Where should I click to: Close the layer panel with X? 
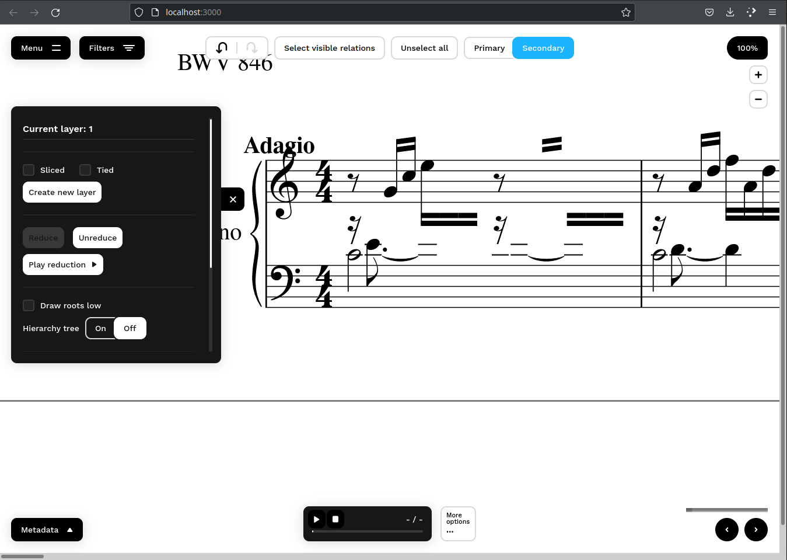[233, 199]
